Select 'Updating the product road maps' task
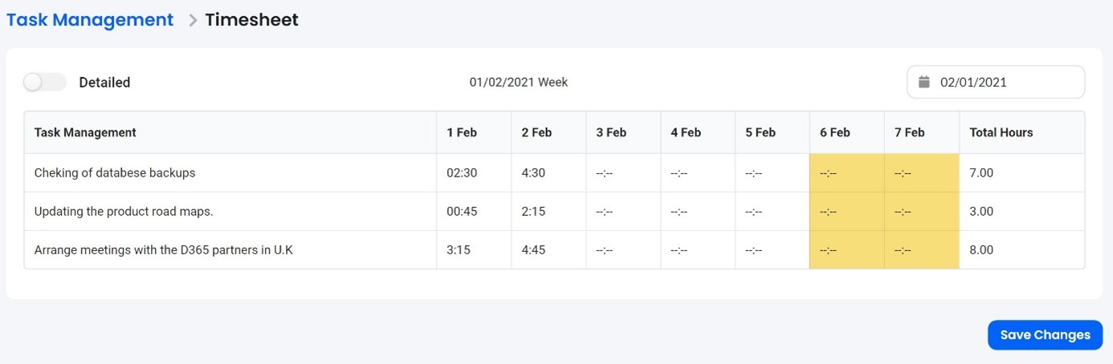The height and width of the screenshot is (364, 1113). click(124, 212)
